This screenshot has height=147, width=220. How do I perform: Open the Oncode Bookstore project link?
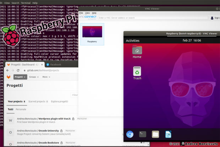49,142
